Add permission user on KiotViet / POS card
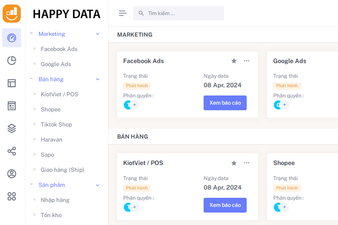The height and width of the screenshot is (225, 338). click(134, 207)
